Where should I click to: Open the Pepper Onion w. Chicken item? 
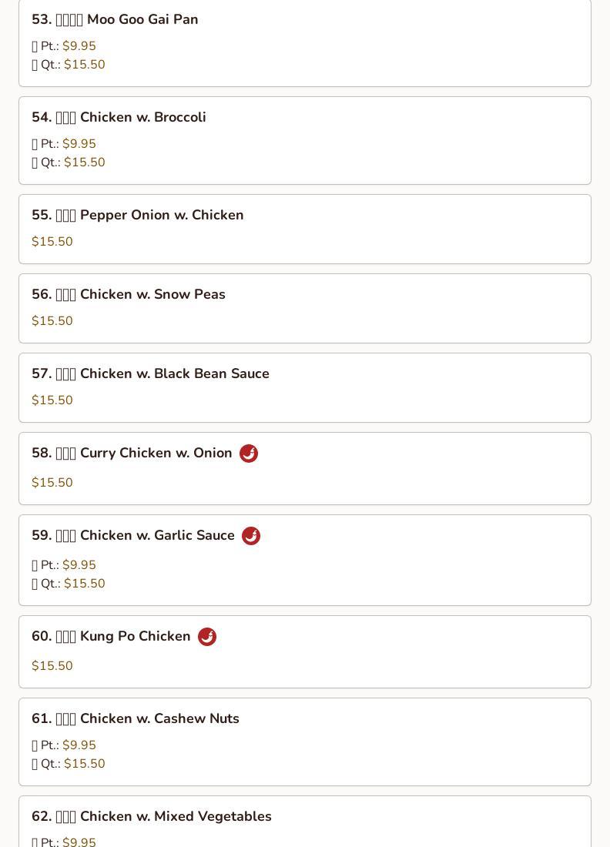(x=305, y=229)
